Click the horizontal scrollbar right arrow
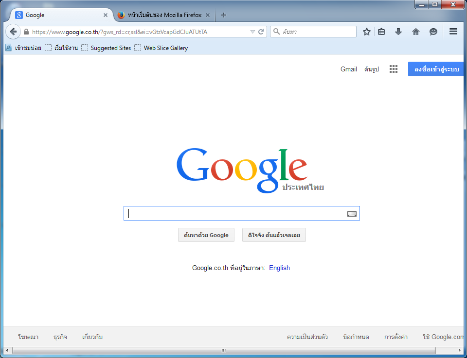This screenshot has height=358, width=467. (460, 350)
